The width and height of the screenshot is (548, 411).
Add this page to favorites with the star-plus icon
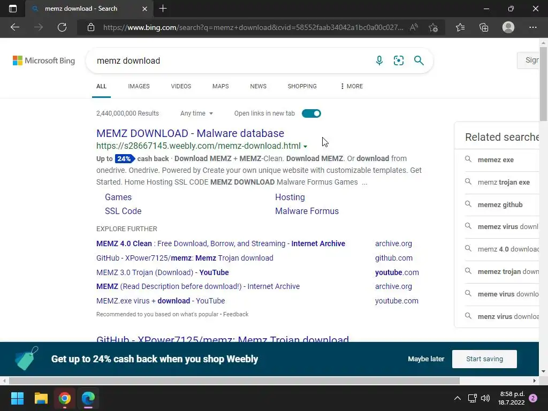pyautogui.click(x=433, y=27)
